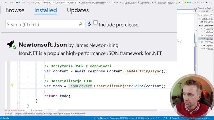Open the Results toolbar menu
The width and height of the screenshot is (214, 120).
[171, 3]
